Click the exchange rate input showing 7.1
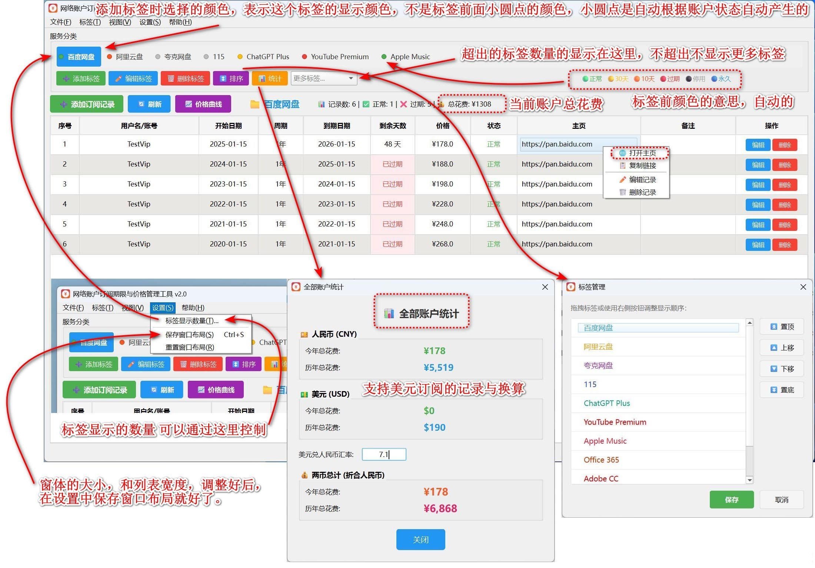The image size is (815, 568). click(384, 454)
